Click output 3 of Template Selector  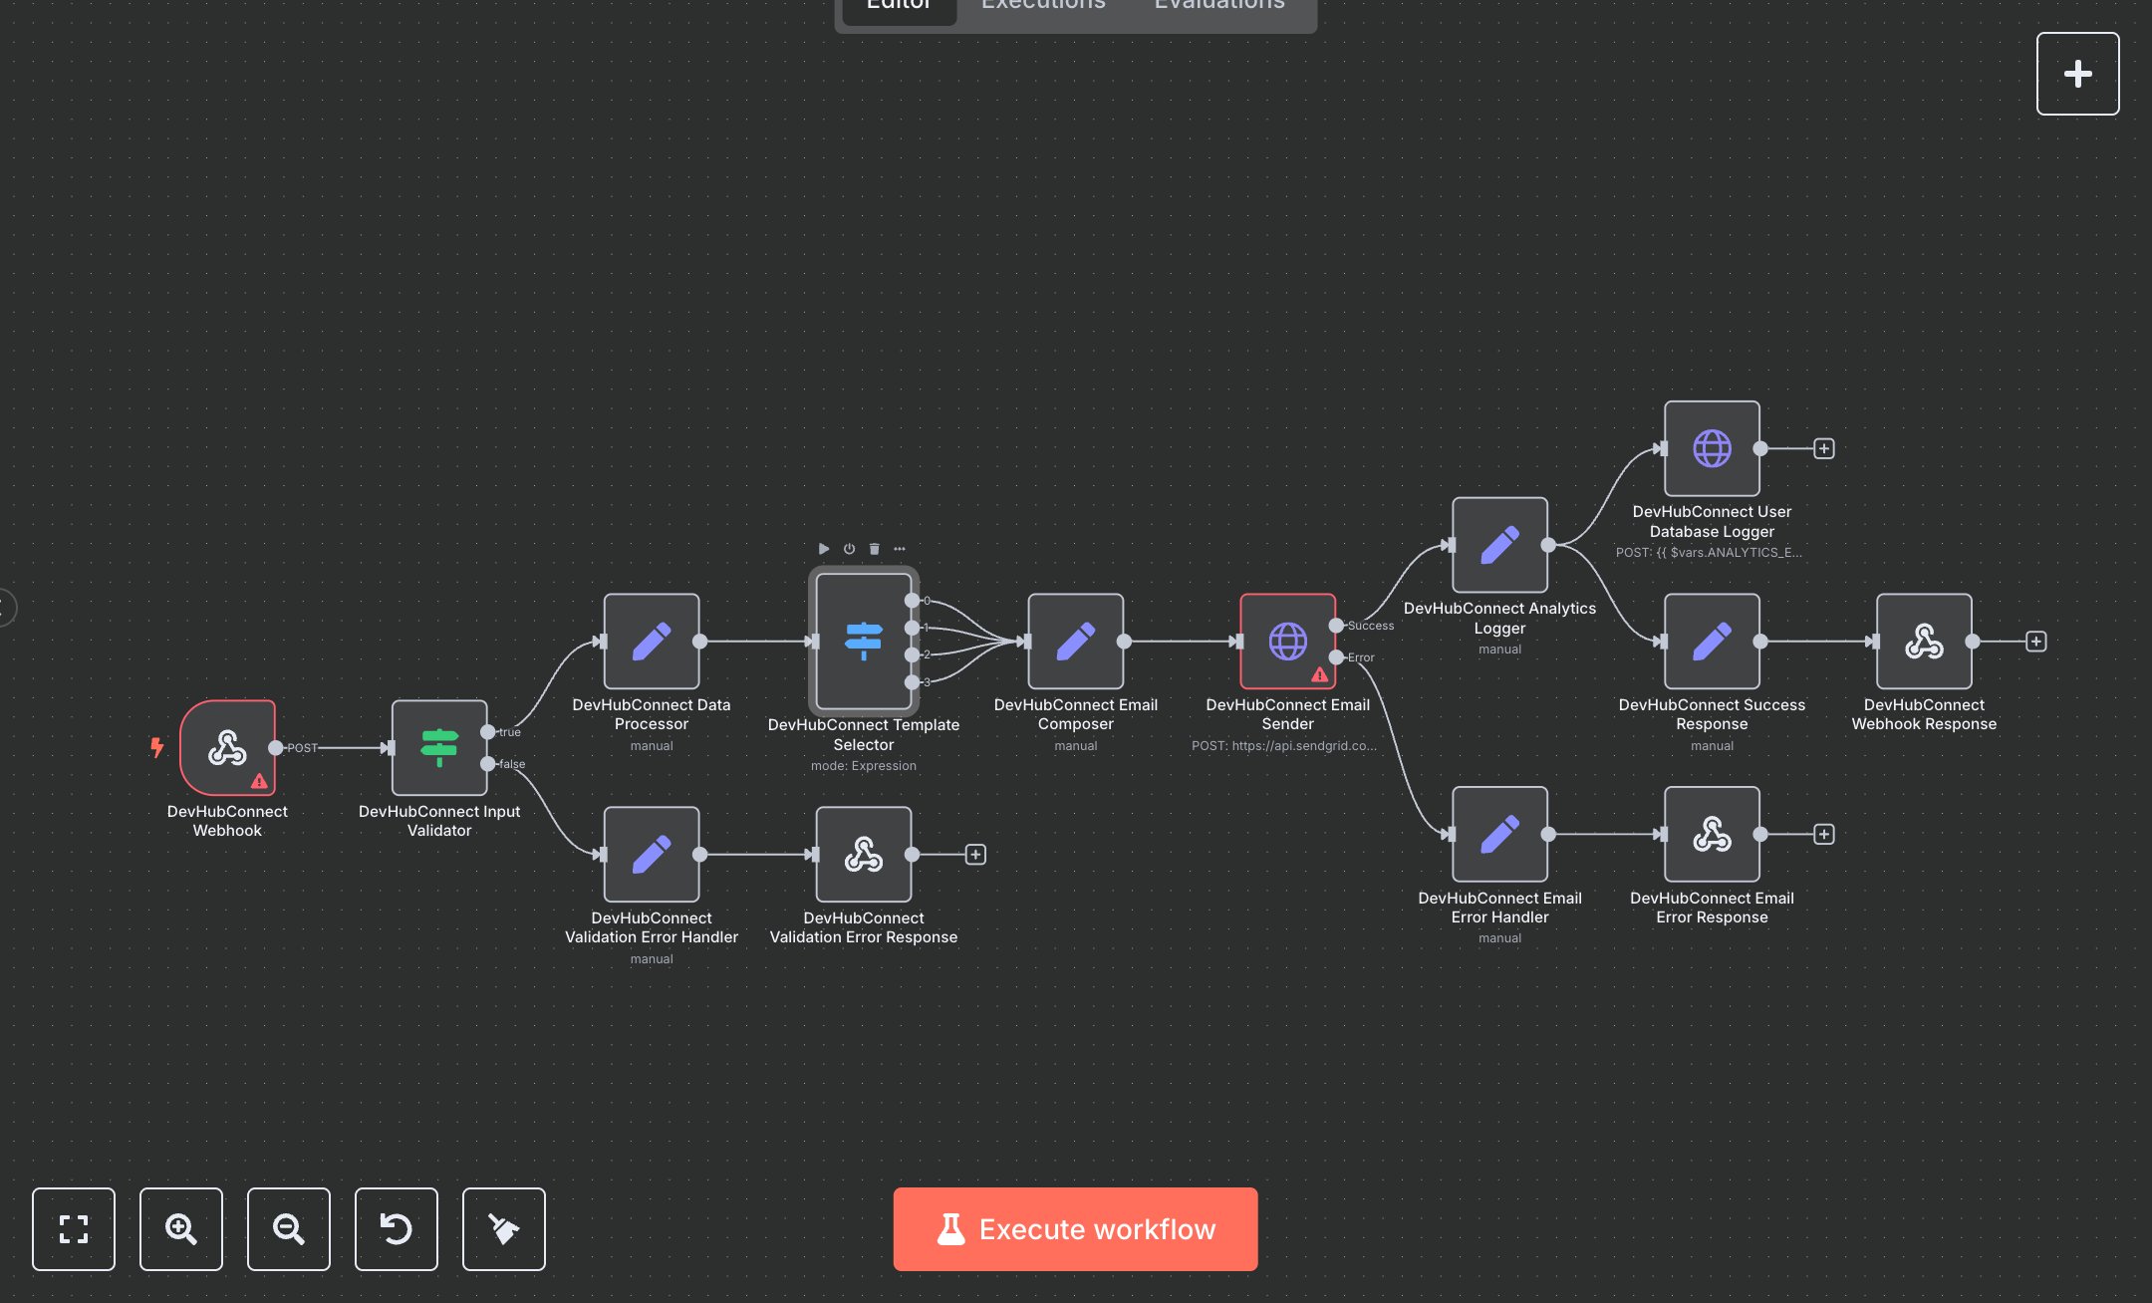[x=912, y=682]
